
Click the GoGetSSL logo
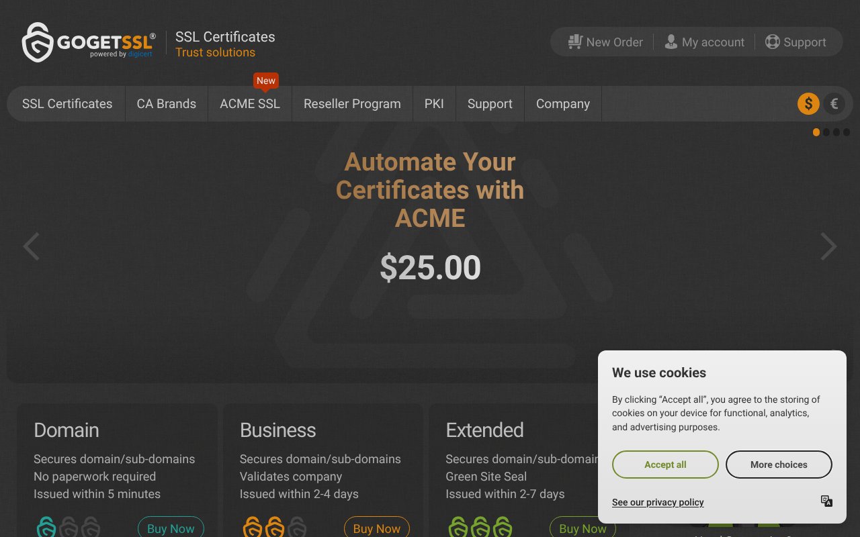click(86, 42)
